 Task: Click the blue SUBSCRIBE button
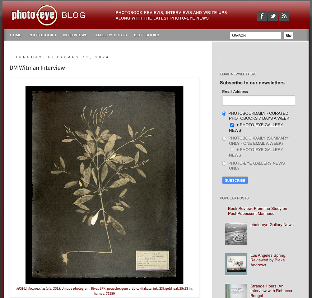[x=235, y=180]
